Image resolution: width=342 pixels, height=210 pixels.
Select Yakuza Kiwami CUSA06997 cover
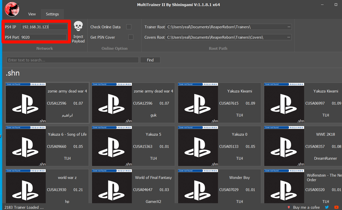point(284,103)
